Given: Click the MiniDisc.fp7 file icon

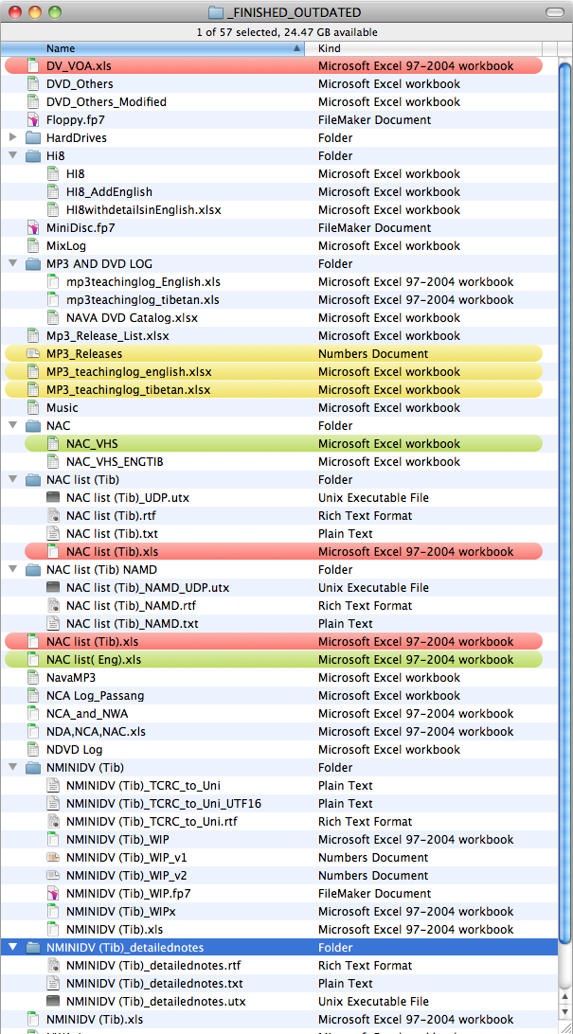Looking at the screenshot, I should tap(34, 228).
